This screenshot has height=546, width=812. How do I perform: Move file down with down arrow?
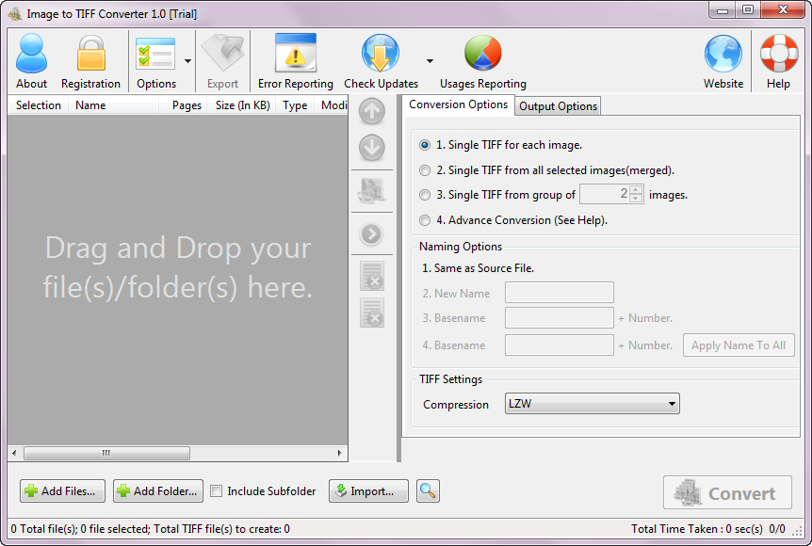pos(372,148)
